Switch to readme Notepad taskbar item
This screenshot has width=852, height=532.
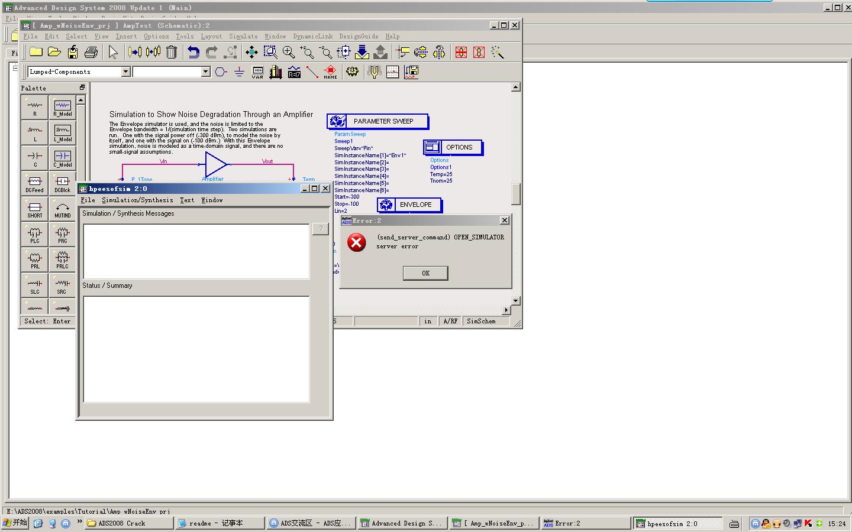pos(220,523)
